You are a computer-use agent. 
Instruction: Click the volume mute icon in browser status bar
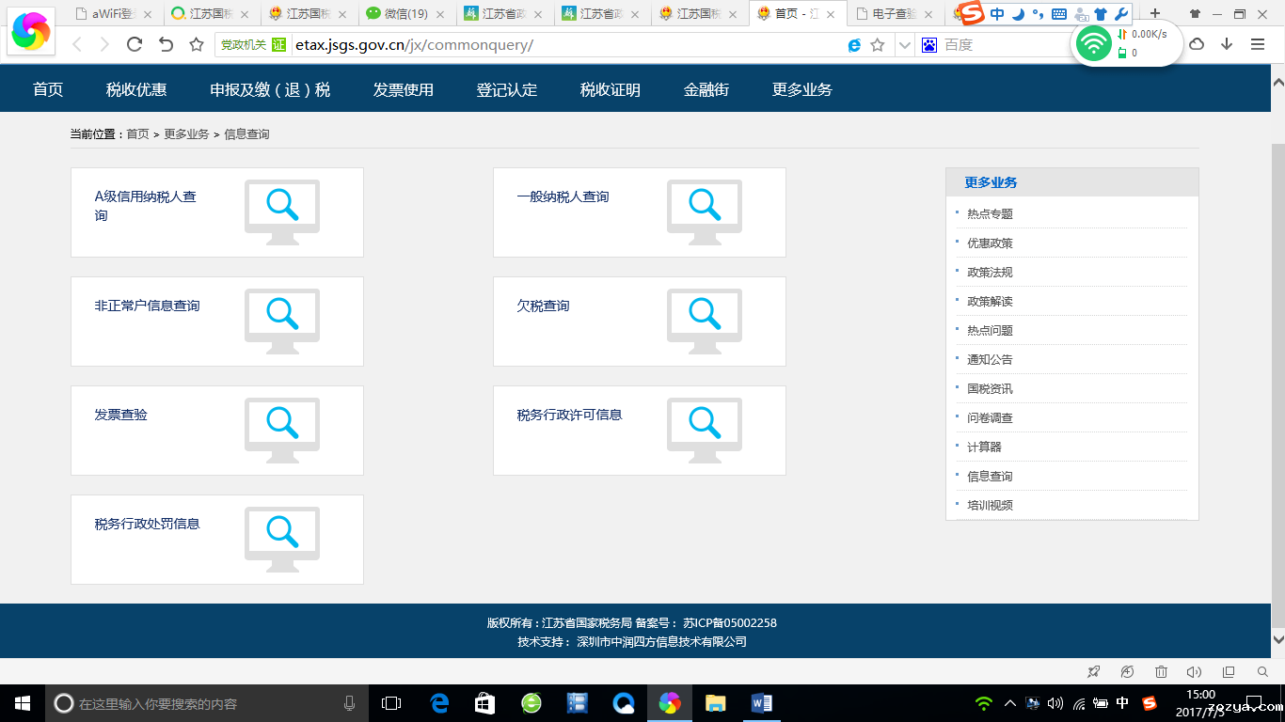click(1194, 672)
